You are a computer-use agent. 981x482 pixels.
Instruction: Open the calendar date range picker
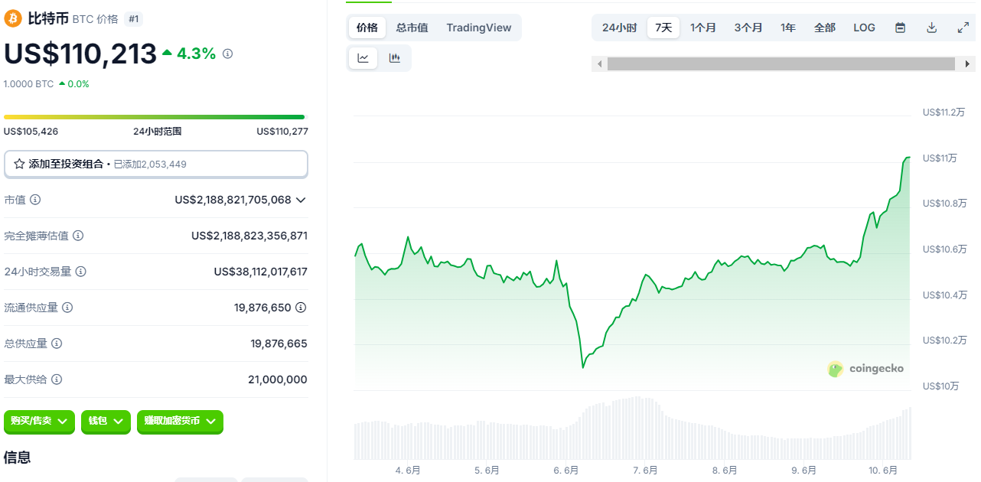coord(901,28)
